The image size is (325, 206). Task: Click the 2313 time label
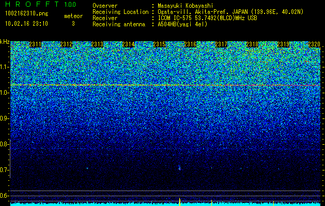click(x=97, y=44)
